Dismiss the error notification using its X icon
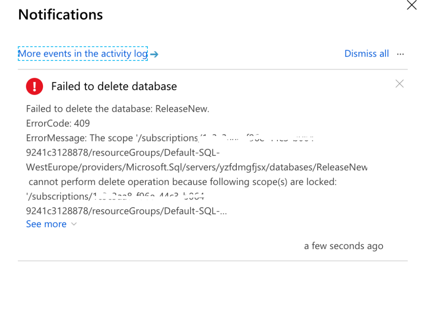This screenshot has width=424, height=314. point(399,84)
